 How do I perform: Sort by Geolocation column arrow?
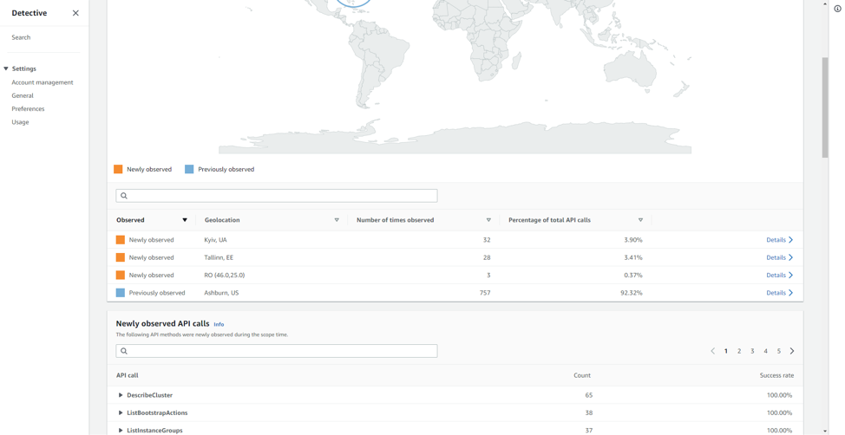pyautogui.click(x=337, y=220)
